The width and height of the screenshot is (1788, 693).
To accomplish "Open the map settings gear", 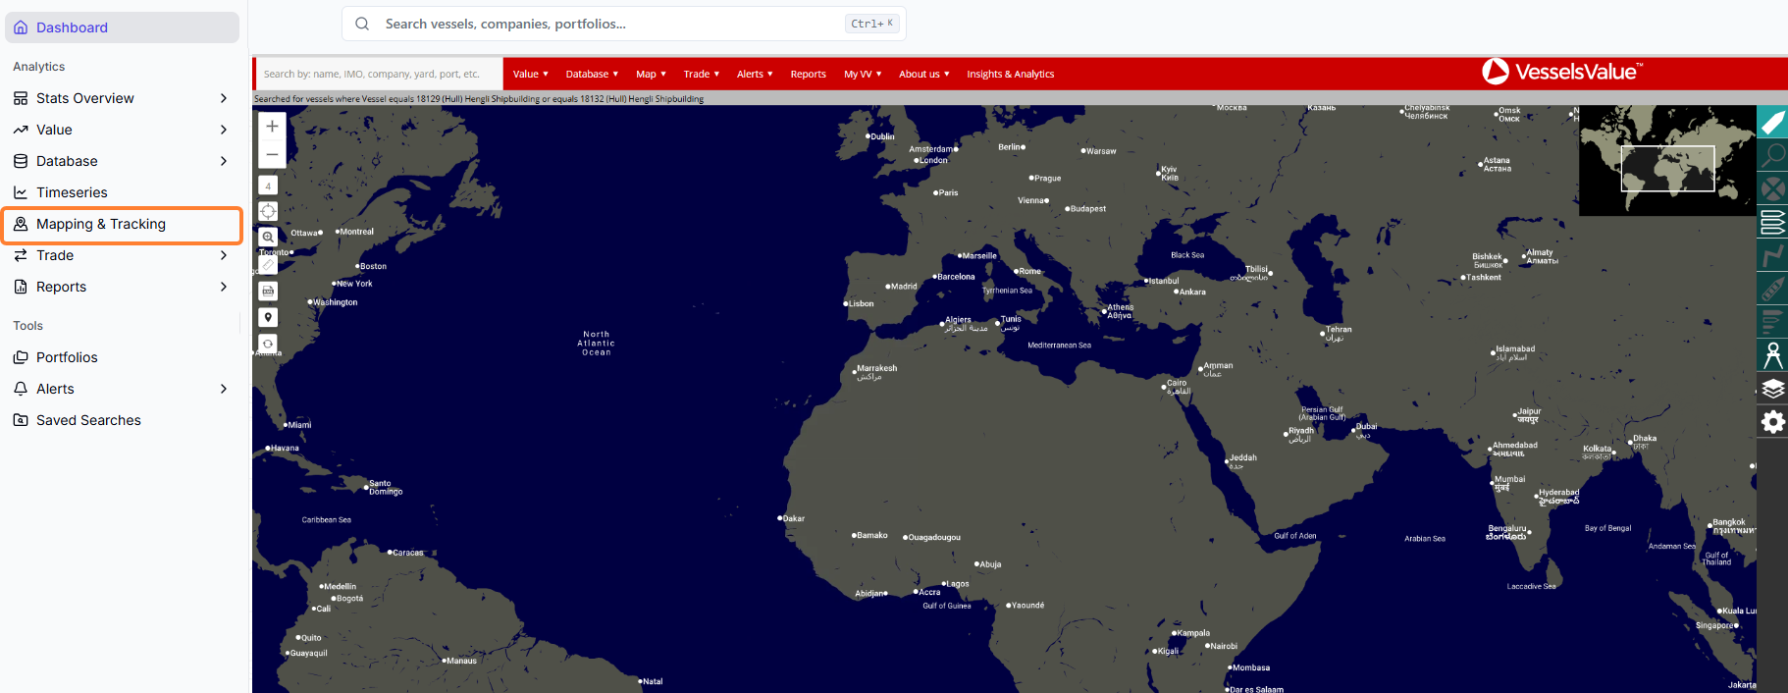I will click(1772, 422).
